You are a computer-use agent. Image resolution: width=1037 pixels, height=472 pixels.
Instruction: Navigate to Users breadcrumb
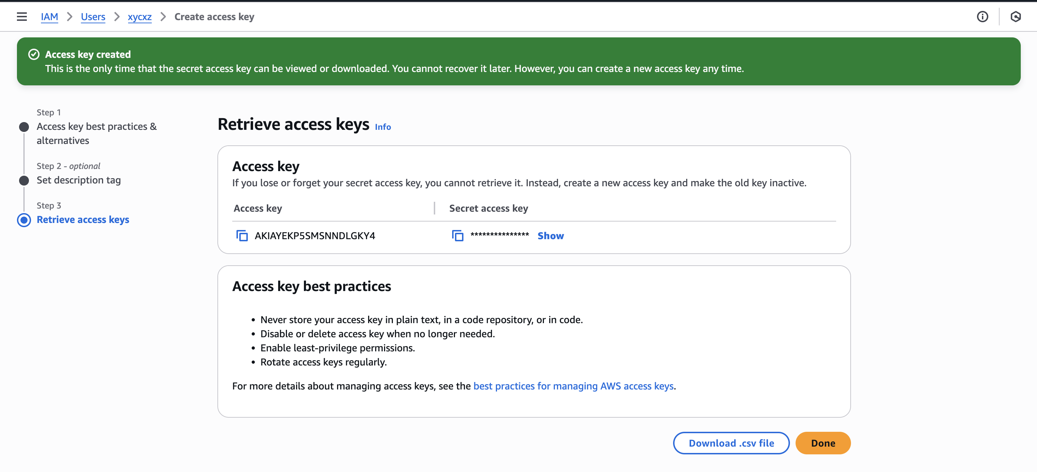click(93, 17)
